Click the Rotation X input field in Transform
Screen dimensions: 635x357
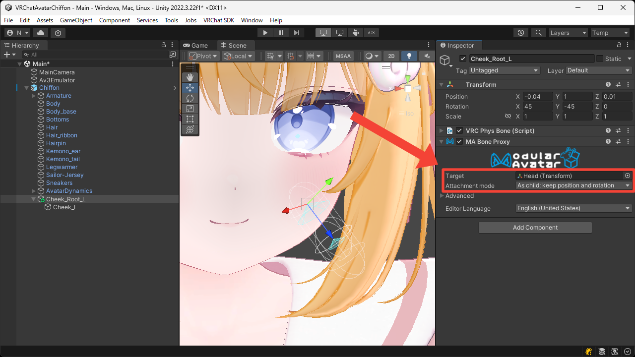coord(538,106)
